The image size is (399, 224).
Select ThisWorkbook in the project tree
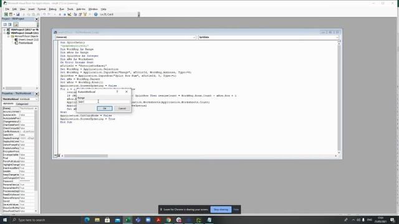coord(24,43)
